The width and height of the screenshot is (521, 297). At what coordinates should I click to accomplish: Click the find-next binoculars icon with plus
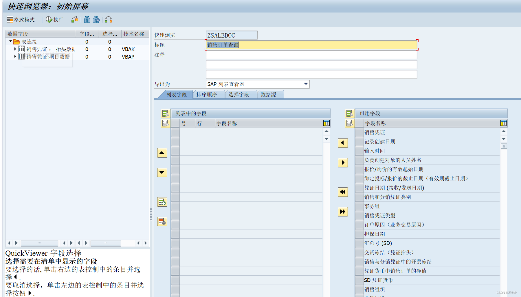pos(96,20)
